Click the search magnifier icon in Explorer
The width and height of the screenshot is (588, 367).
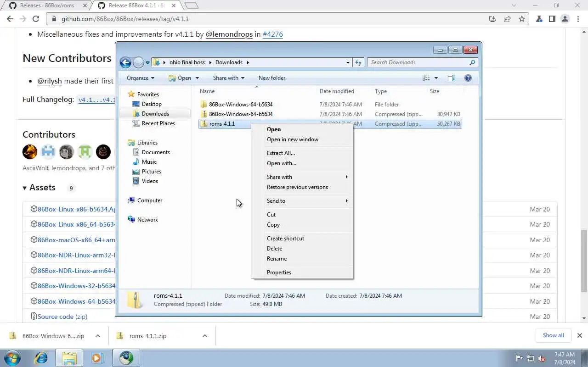coord(472,62)
